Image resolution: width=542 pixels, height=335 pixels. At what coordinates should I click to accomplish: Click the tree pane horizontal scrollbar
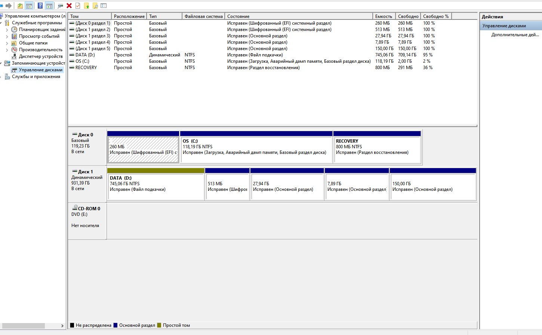coord(24,326)
